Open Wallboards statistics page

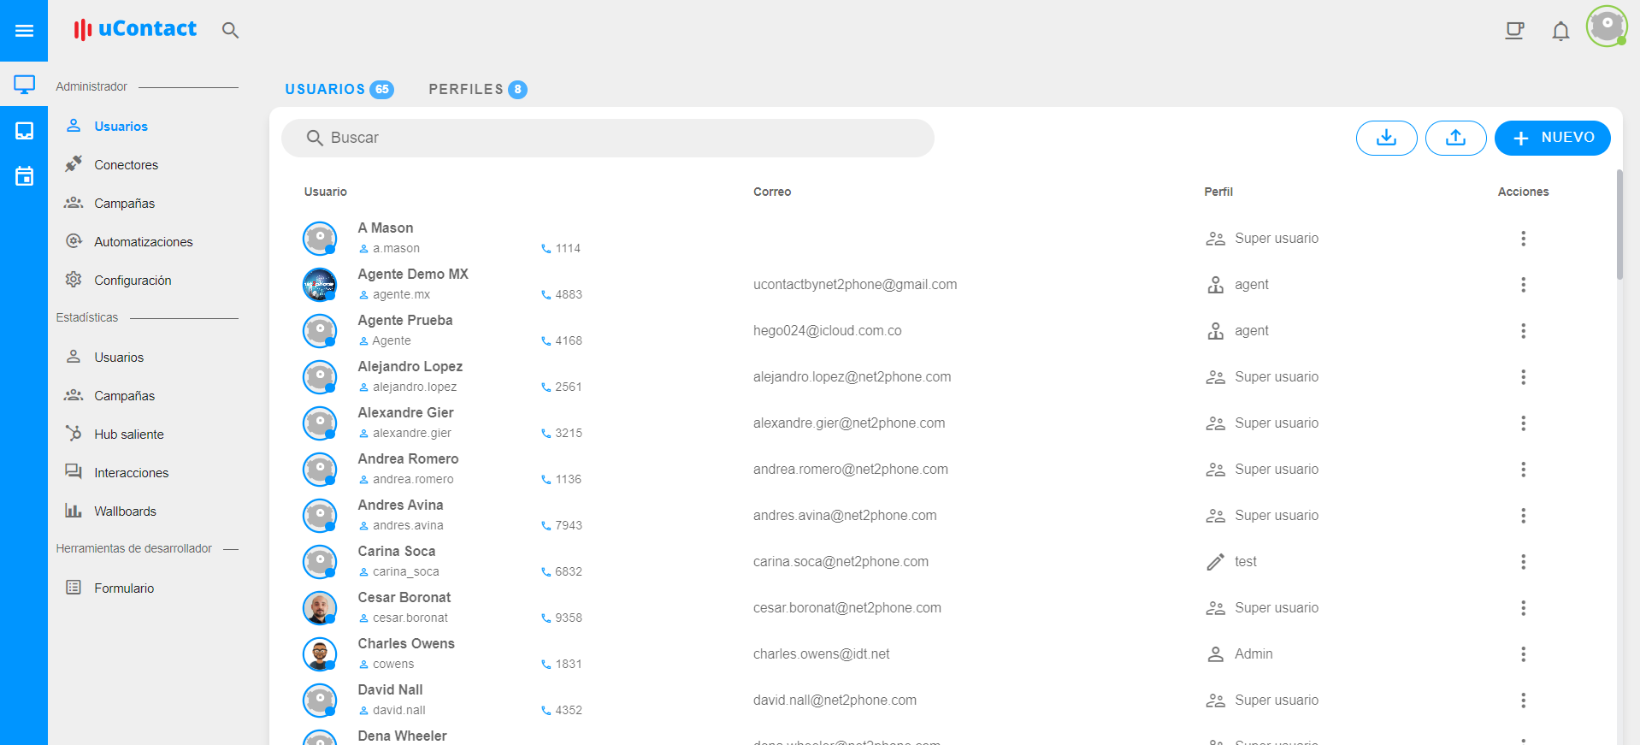click(x=125, y=511)
